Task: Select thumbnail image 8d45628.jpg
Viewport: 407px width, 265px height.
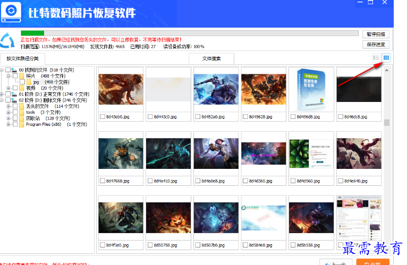Action: pos(264,89)
